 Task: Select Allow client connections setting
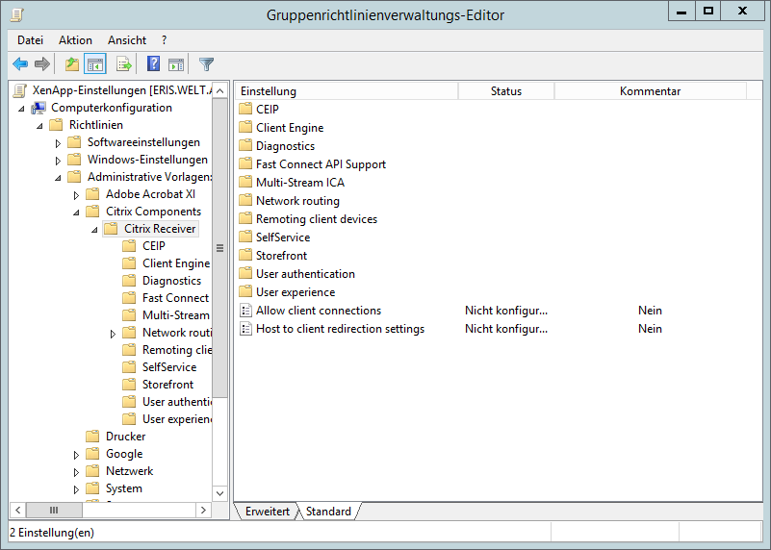(x=319, y=311)
